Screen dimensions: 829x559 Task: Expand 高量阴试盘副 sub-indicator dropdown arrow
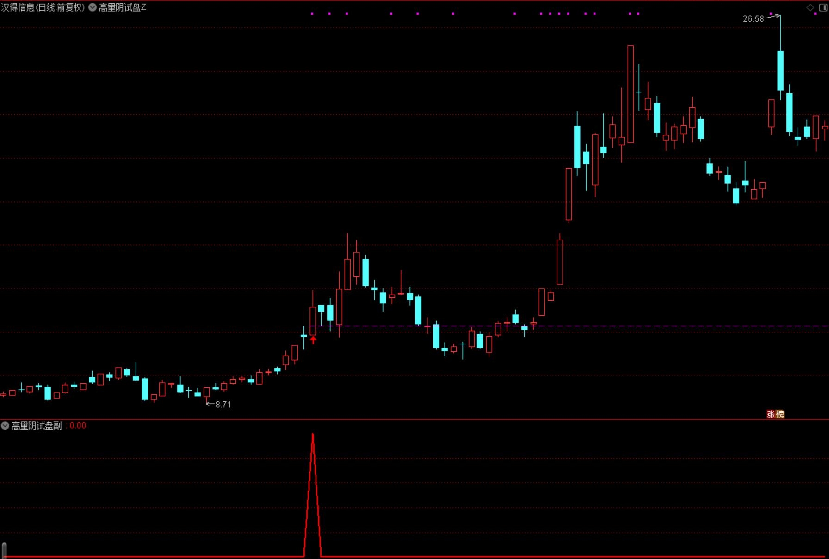[5, 425]
